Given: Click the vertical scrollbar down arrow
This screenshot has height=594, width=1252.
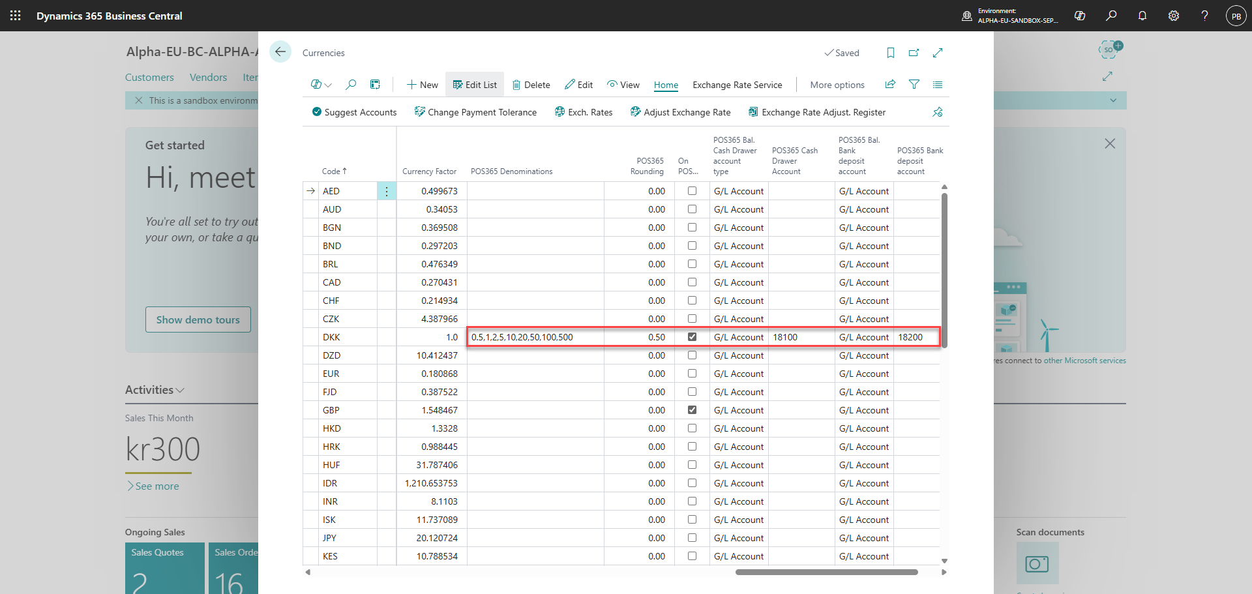Looking at the screenshot, I should point(944,561).
